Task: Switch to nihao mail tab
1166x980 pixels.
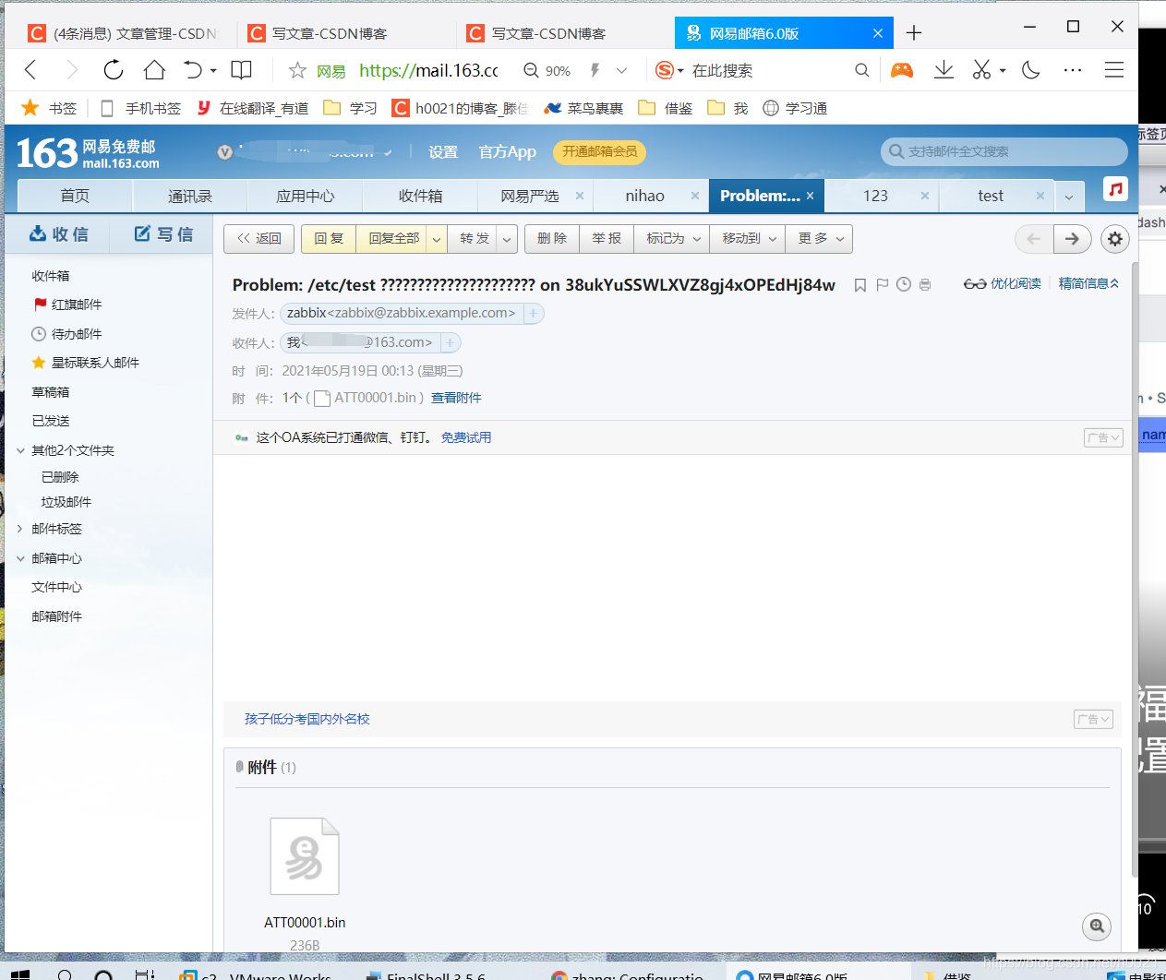Action: pyautogui.click(x=644, y=196)
